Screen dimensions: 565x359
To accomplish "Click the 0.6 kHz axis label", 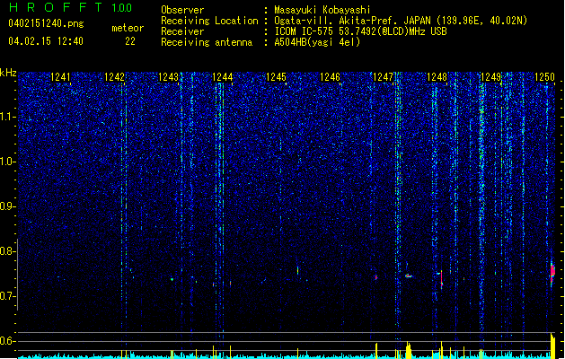I will 8,341.
